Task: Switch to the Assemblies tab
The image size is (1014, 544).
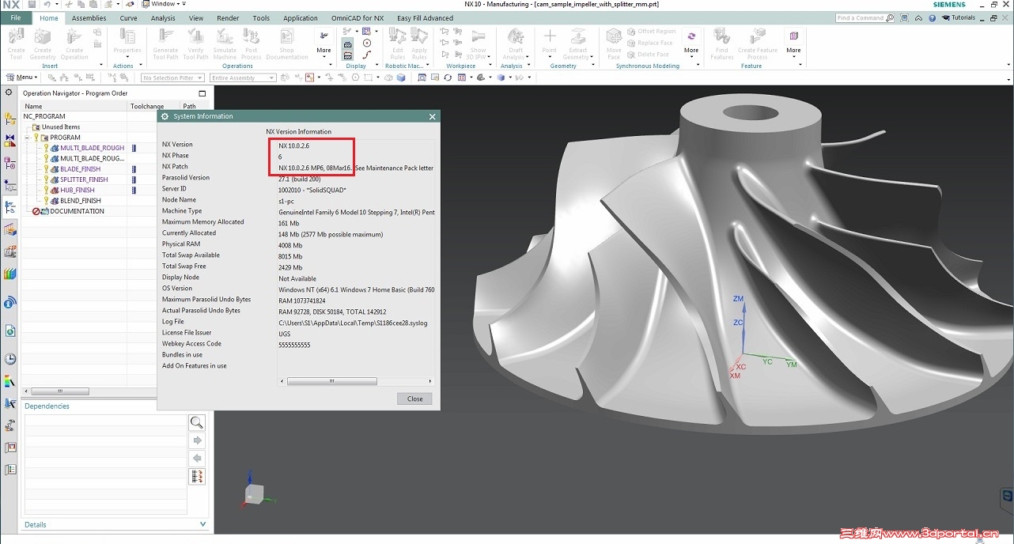Action: coord(89,18)
